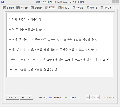Click the line 짱이는 소리를 질러 개미를 불렀습니다.
Image resolution: width=120 pixels, height=107 pixels.
[x=34, y=70]
